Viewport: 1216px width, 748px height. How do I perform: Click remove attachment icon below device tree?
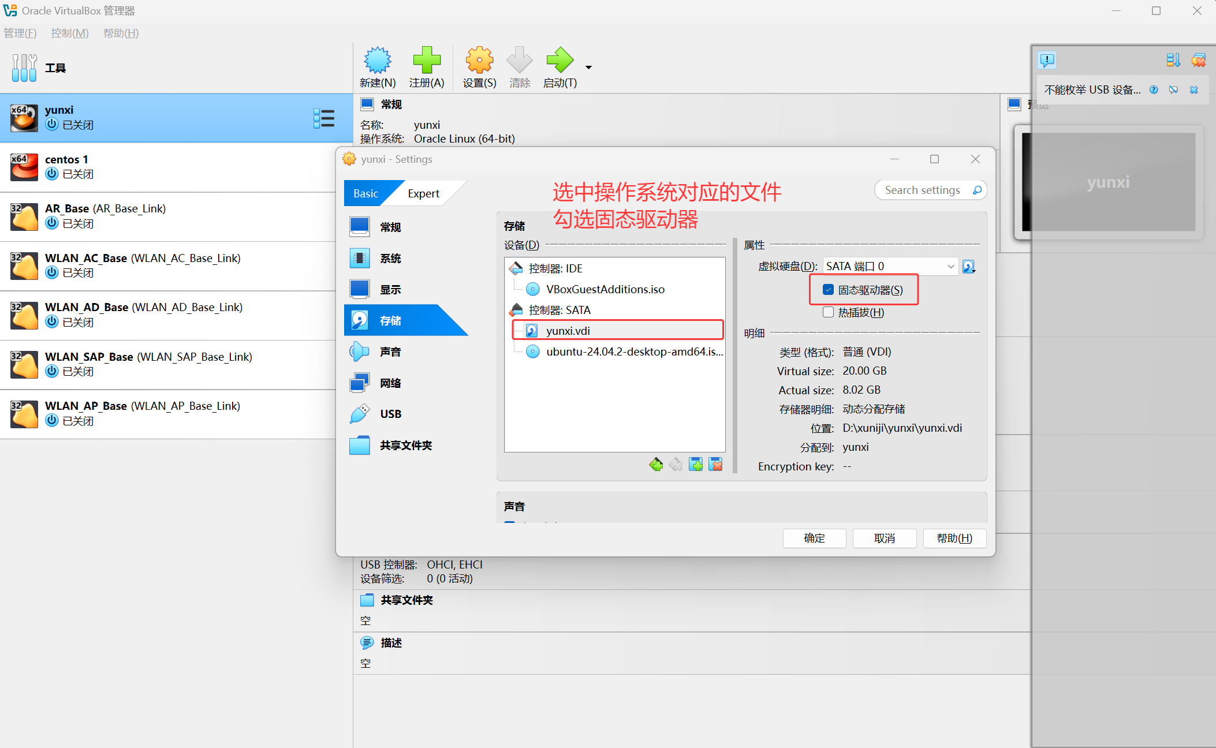tap(716, 465)
